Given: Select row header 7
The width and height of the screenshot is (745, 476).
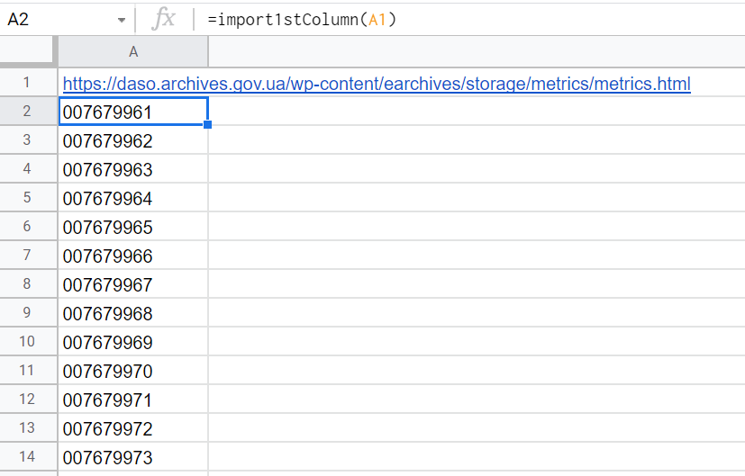Looking at the screenshot, I should 28,255.
